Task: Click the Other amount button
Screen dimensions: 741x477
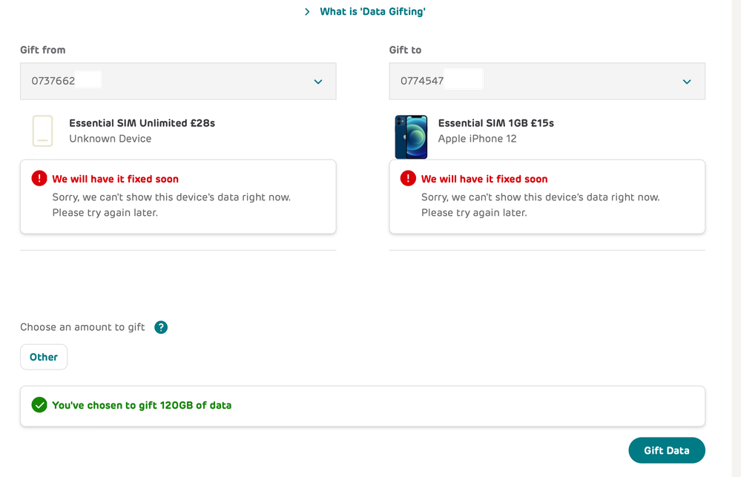Action: [44, 357]
